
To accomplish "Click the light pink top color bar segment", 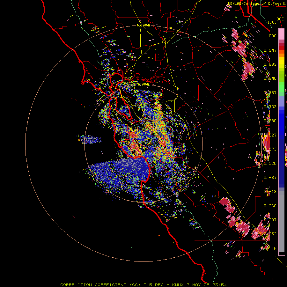I will 282,34.
